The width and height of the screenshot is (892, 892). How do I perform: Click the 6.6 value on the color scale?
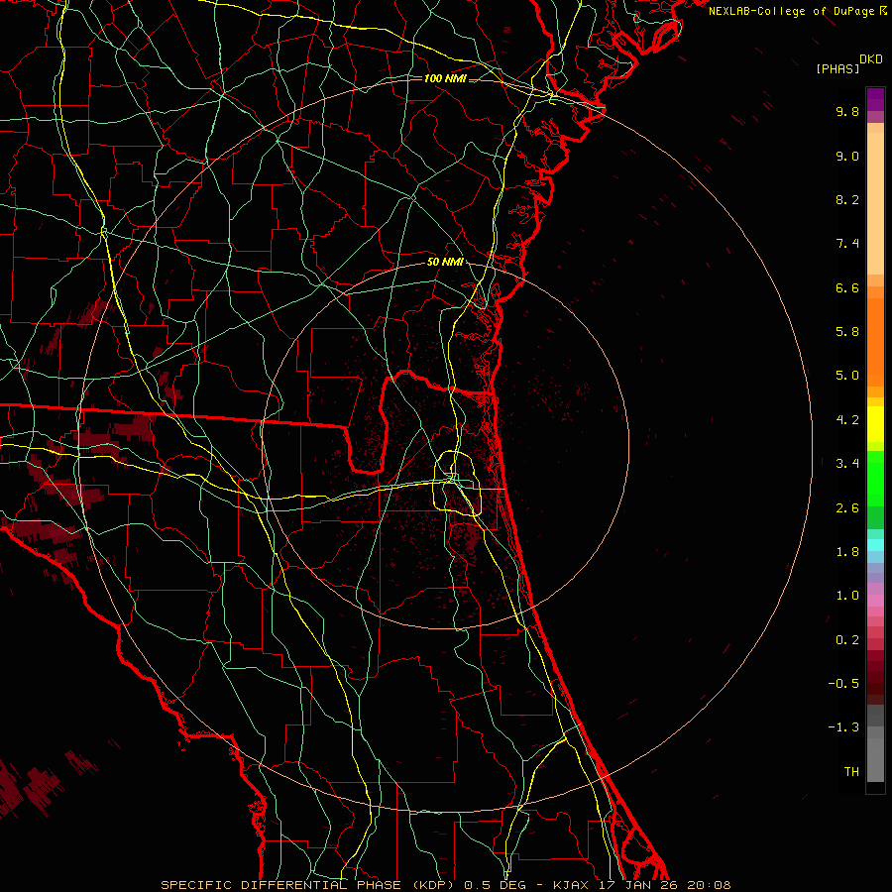846,287
